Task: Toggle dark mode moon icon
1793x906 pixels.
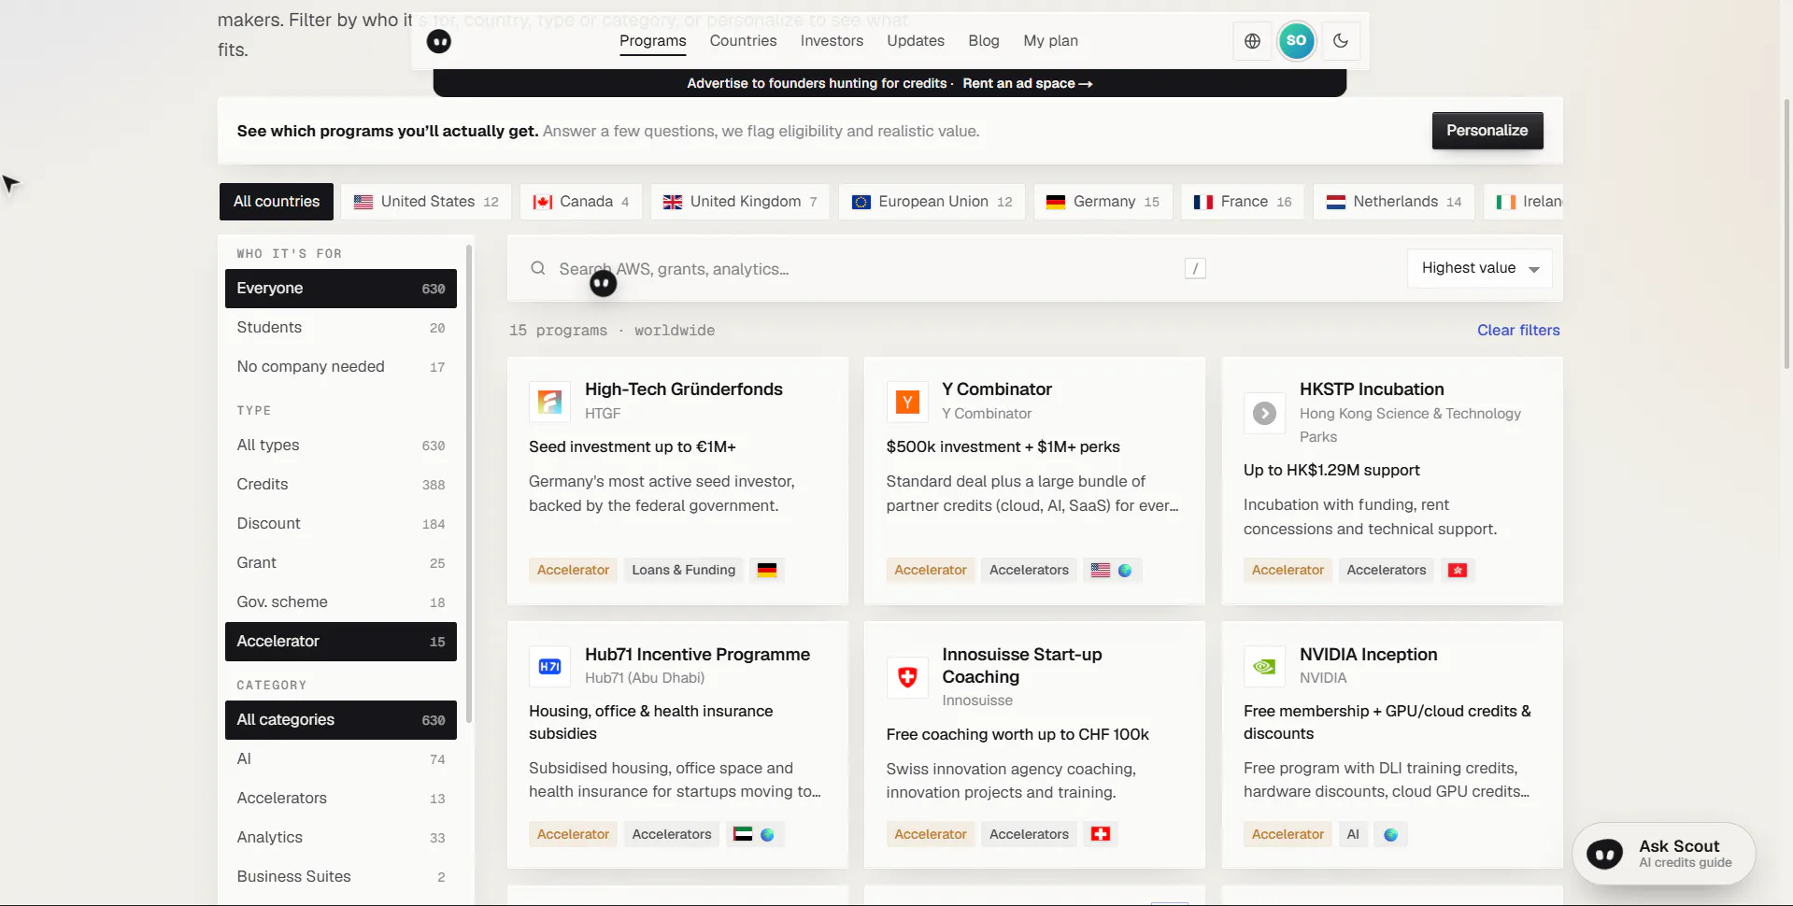Action: tap(1341, 41)
